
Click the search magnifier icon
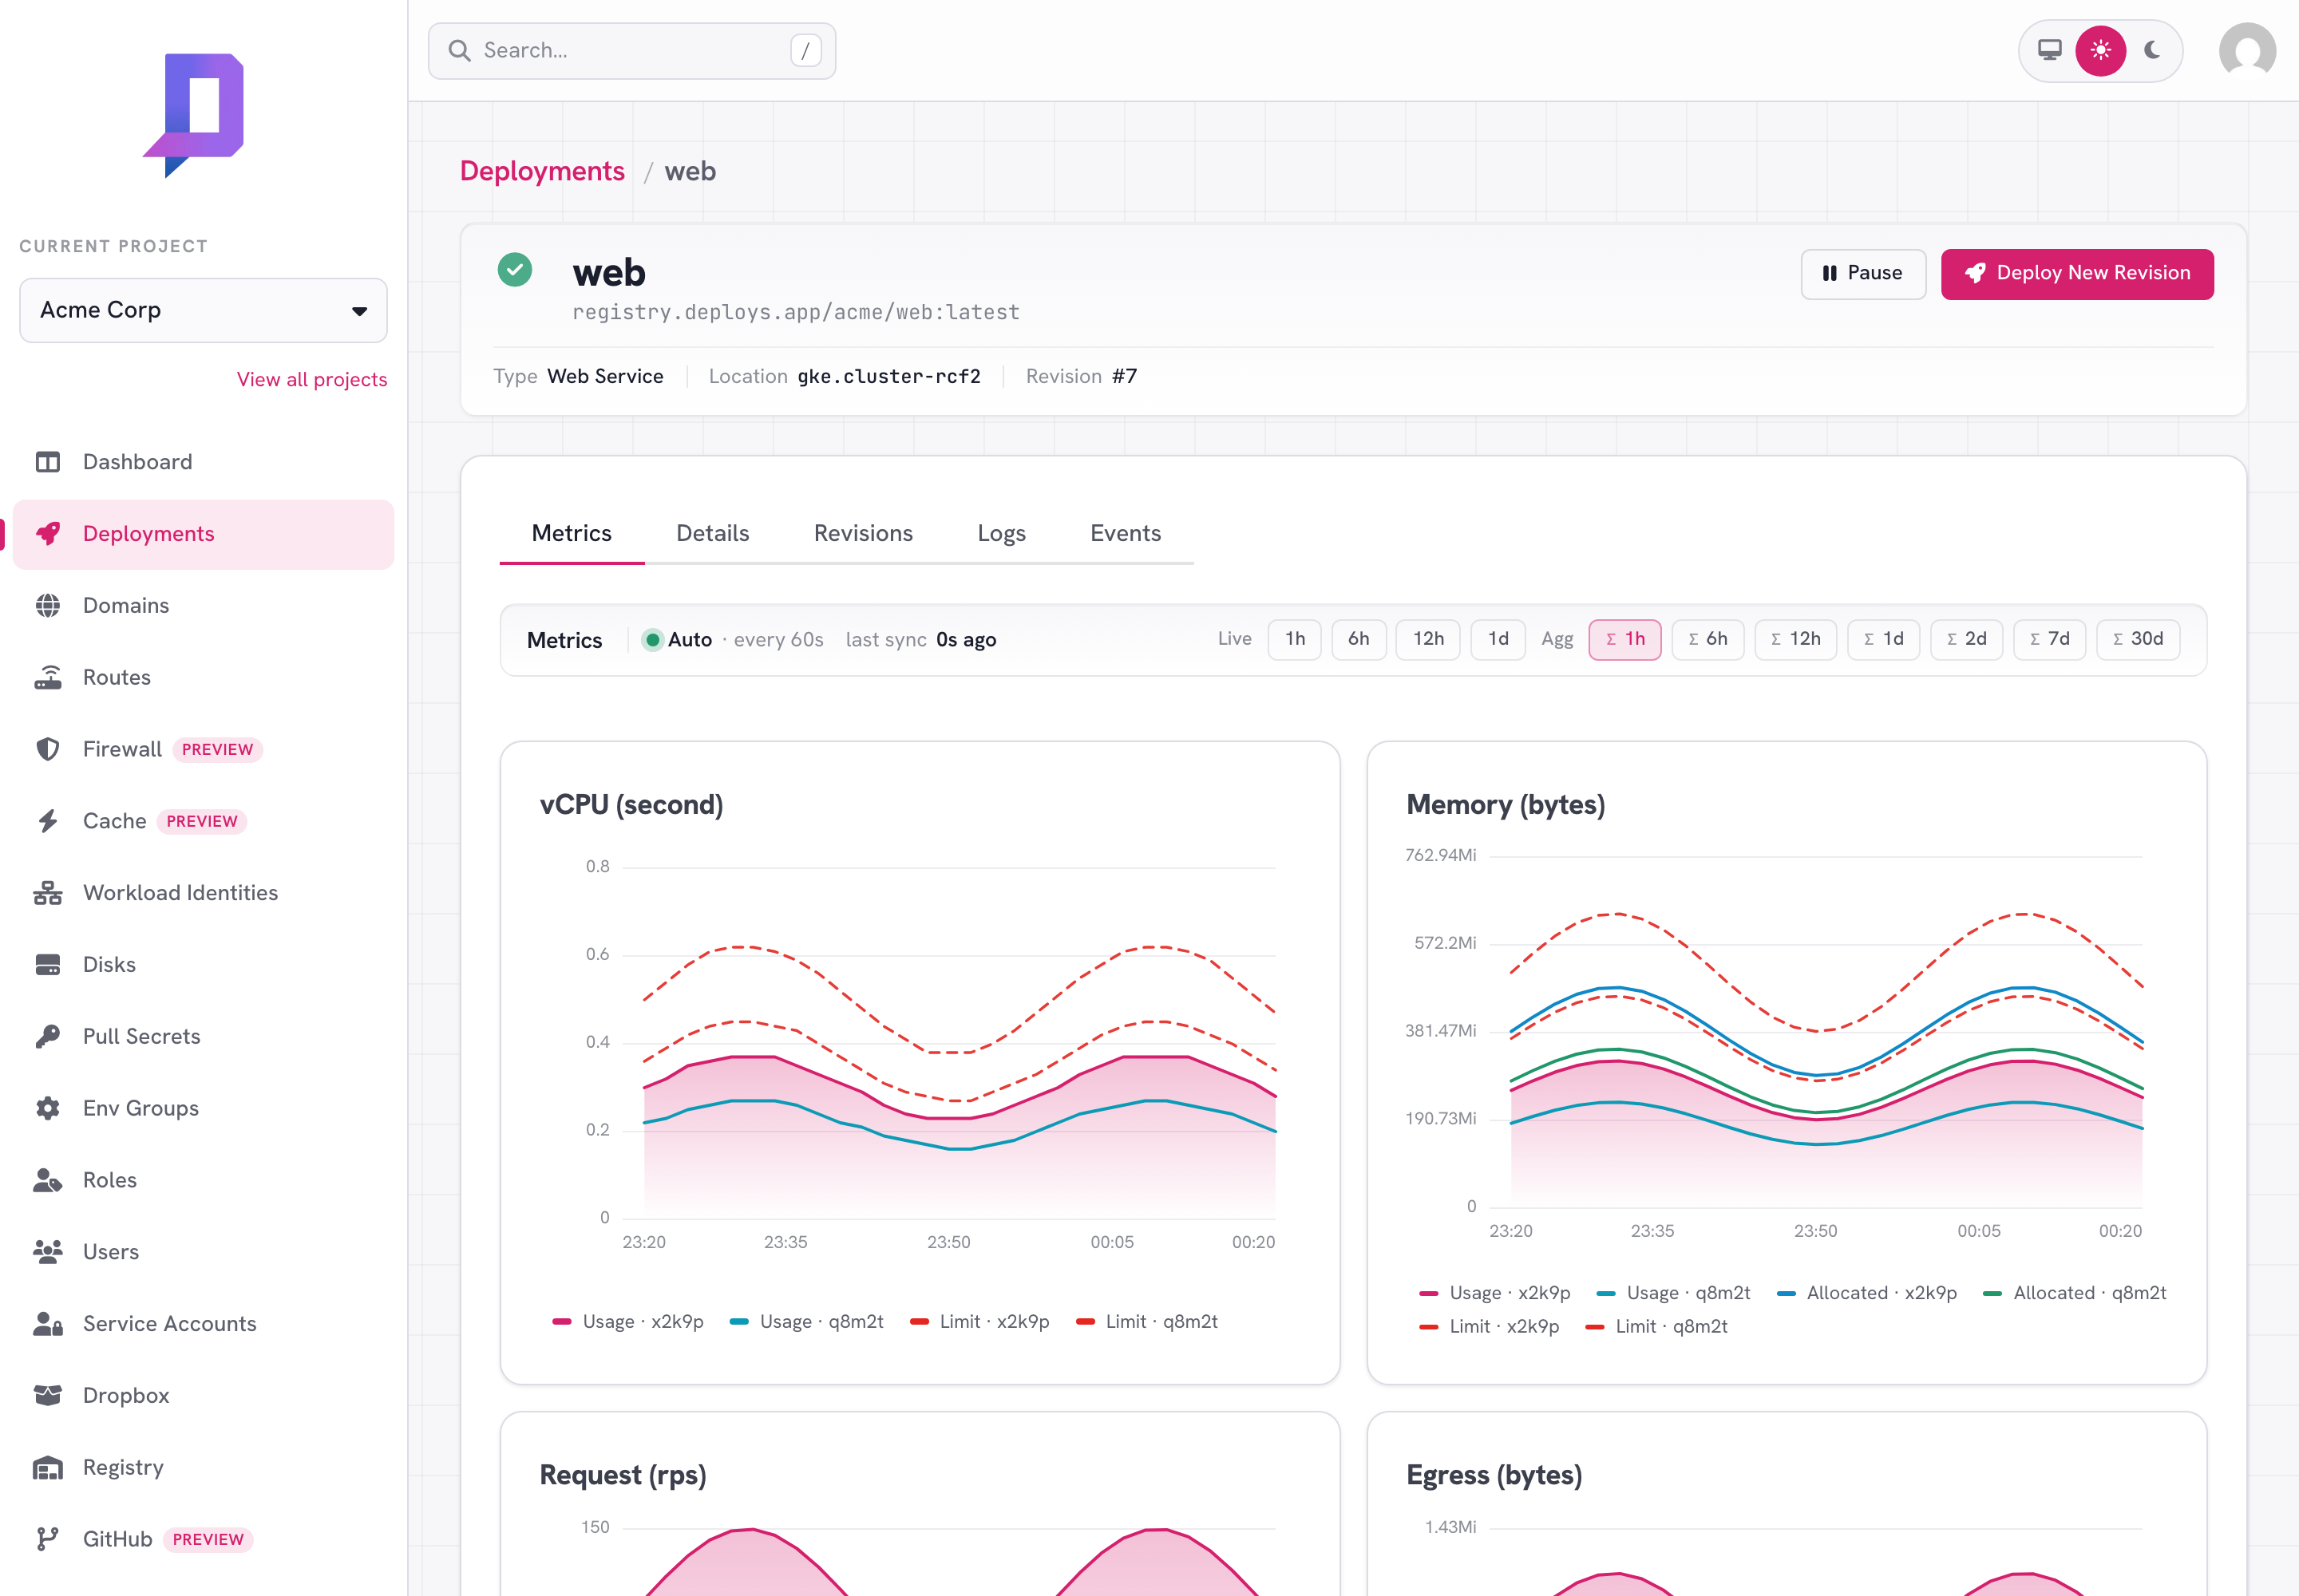[x=459, y=51]
